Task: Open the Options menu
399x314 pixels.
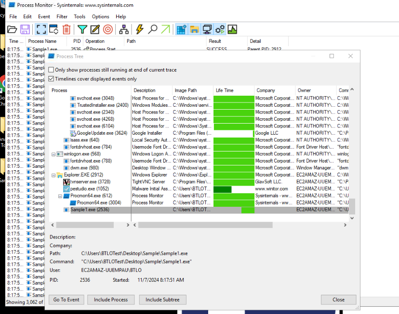Action: click(101, 16)
